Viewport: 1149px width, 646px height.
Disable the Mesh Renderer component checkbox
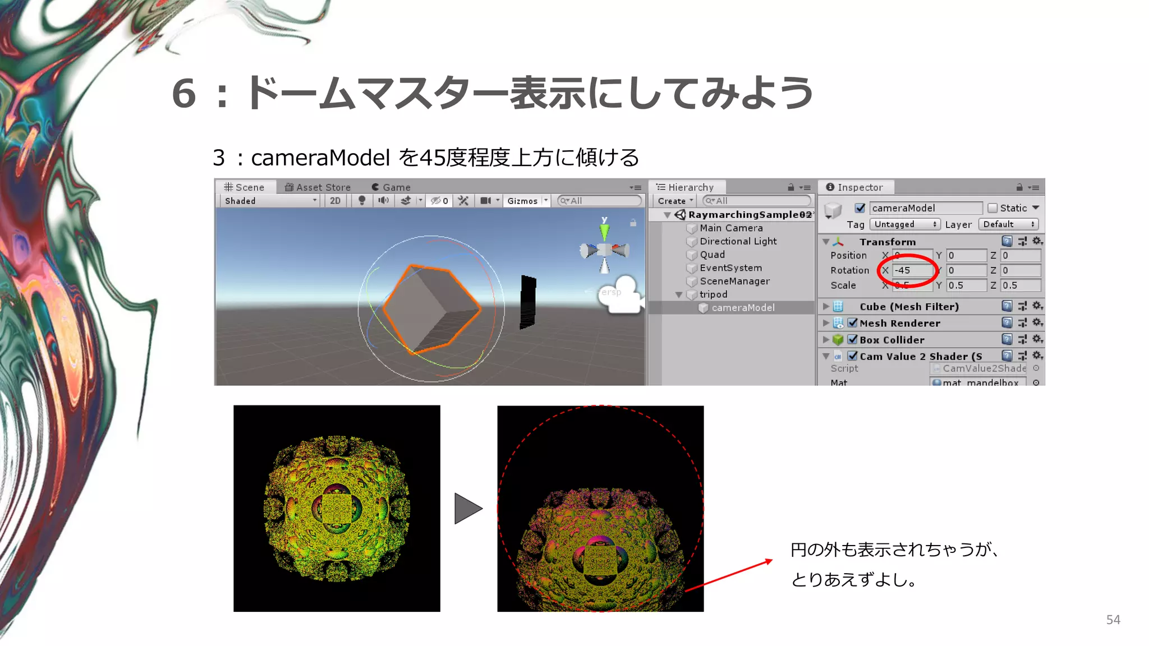852,322
